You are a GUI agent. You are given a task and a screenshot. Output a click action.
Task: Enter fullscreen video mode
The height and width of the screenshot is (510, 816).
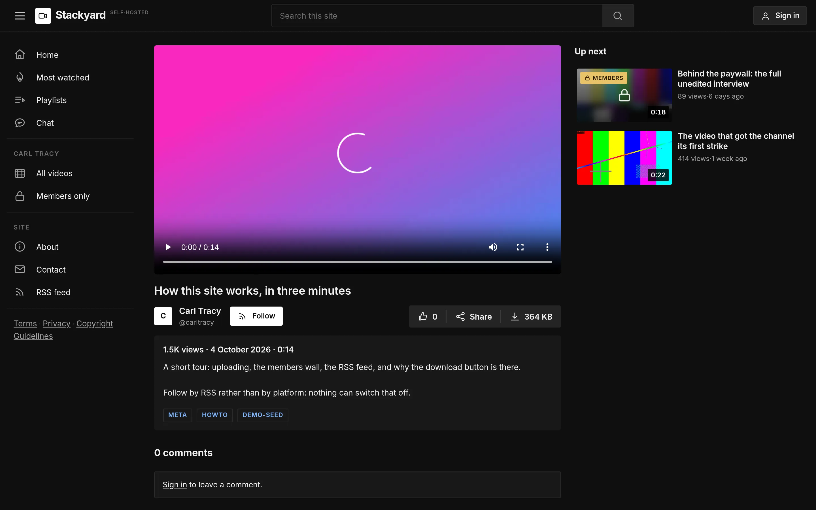(520, 247)
